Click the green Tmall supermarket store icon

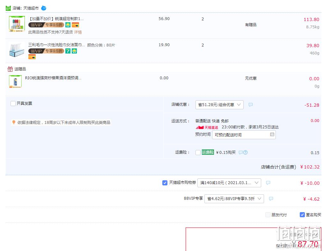(x=8, y=8)
